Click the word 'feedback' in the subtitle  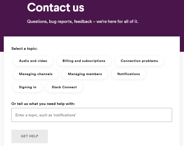coord(83,21)
